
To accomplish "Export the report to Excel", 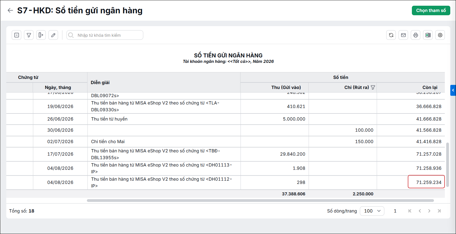I will coord(428,35).
